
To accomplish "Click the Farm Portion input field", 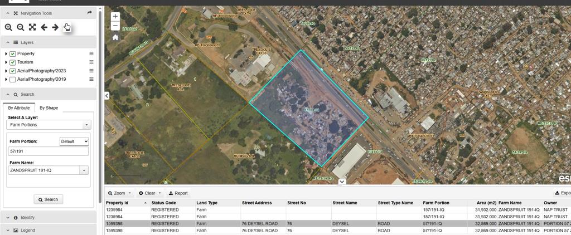I will coord(49,151).
